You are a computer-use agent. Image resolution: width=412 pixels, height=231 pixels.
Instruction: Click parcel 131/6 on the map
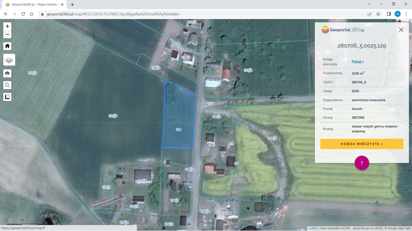pos(113,116)
